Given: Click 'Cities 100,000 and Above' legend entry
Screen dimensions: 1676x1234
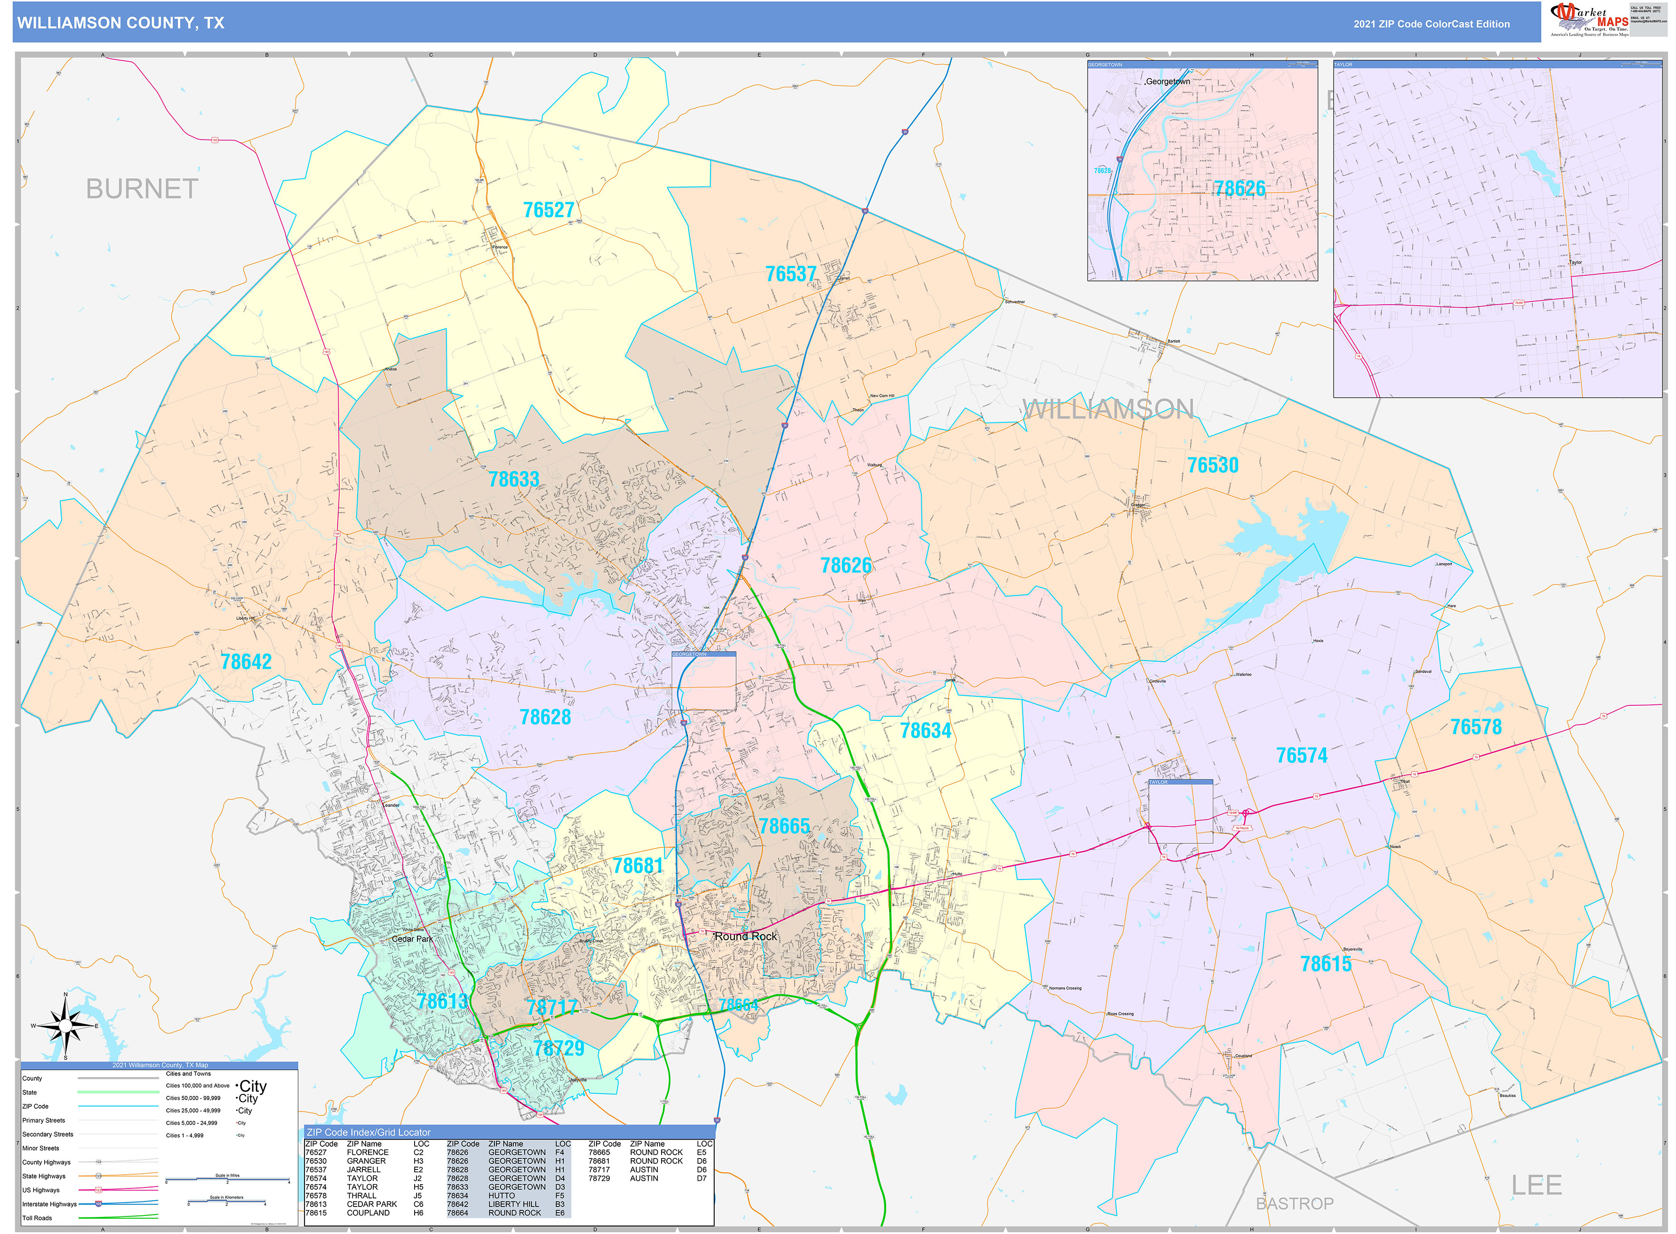Looking at the screenshot, I should tap(198, 1086).
